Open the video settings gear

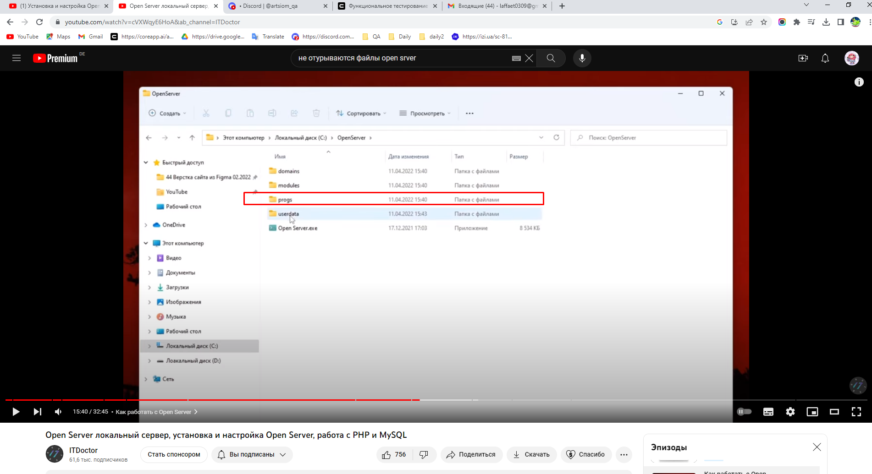coord(790,412)
